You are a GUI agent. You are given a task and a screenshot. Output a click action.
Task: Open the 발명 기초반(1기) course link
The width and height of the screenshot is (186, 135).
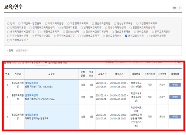pos(39,87)
